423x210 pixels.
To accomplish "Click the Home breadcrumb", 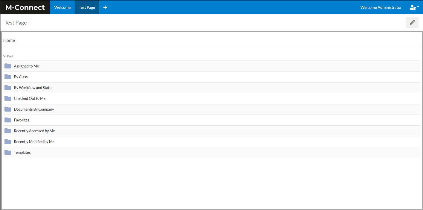I will 9,40.
